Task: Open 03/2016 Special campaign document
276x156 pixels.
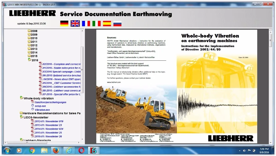Action: coord(62,72)
